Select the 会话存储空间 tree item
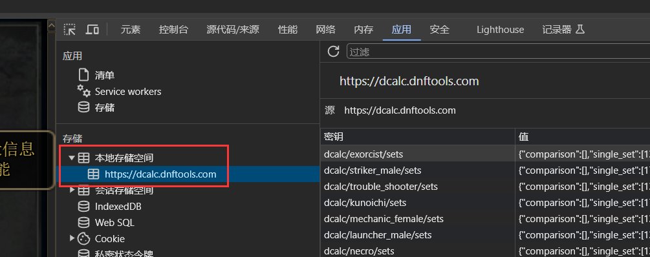 click(x=124, y=190)
